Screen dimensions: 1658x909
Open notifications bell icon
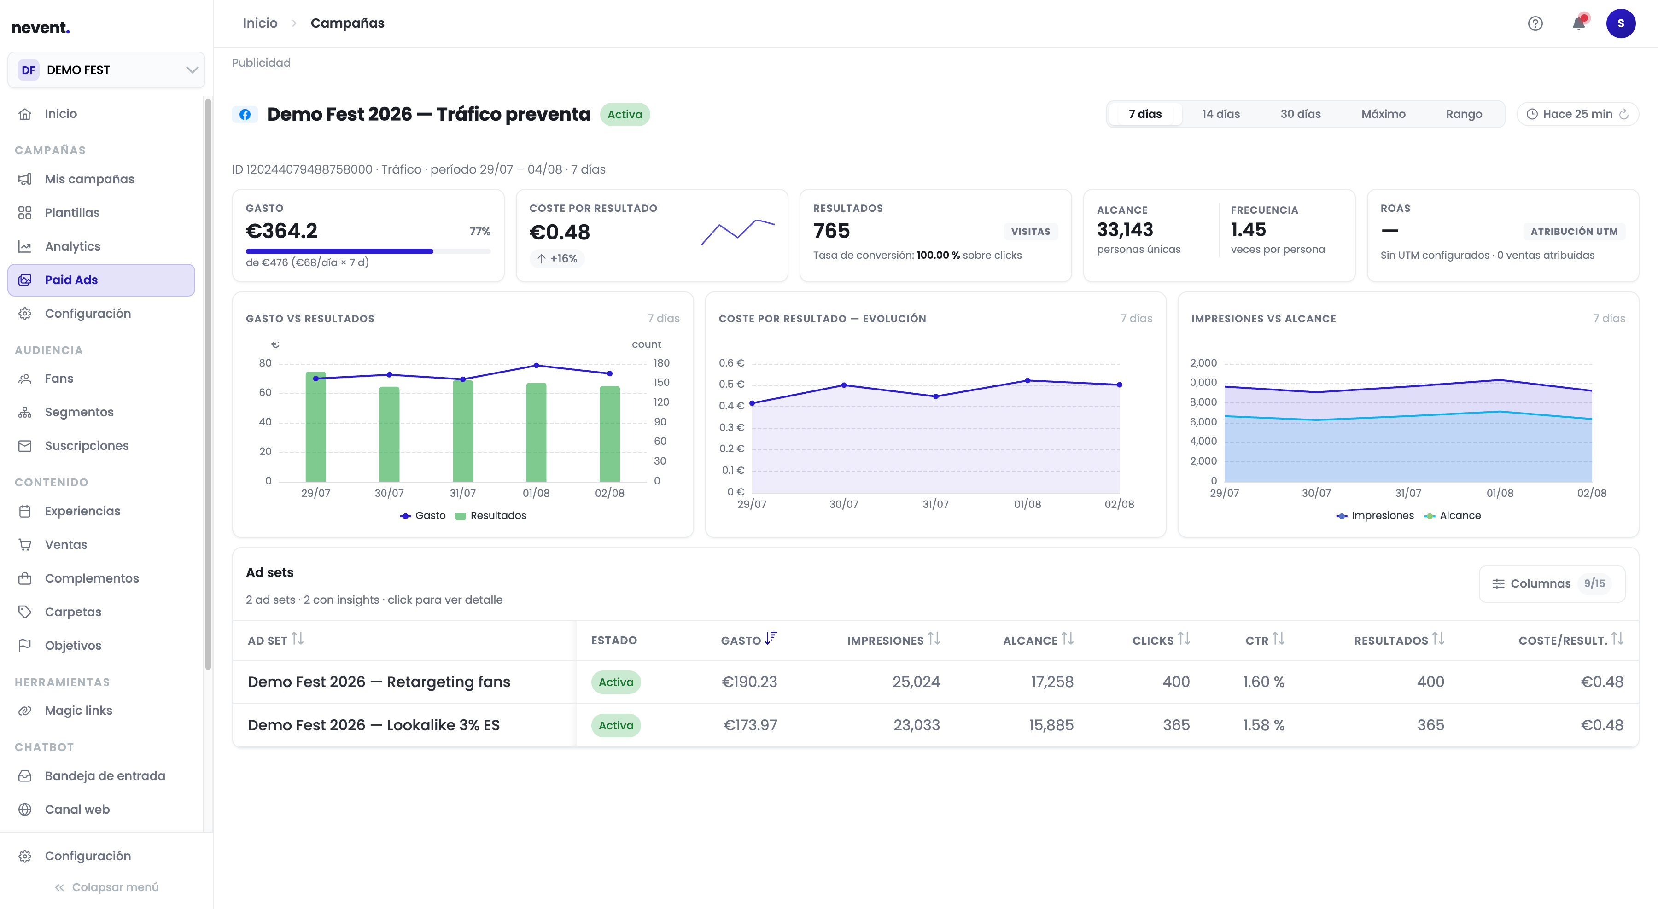coord(1579,23)
